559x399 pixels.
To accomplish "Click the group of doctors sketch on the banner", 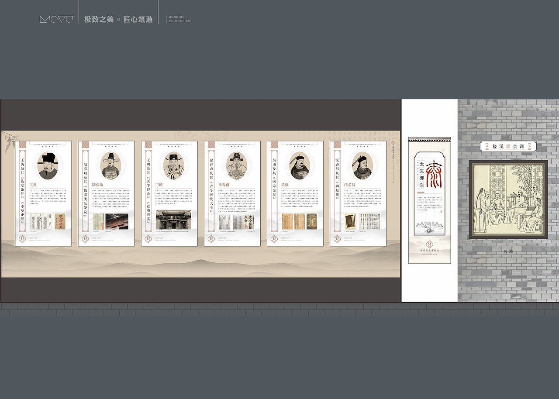I will pyautogui.click(x=429, y=228).
